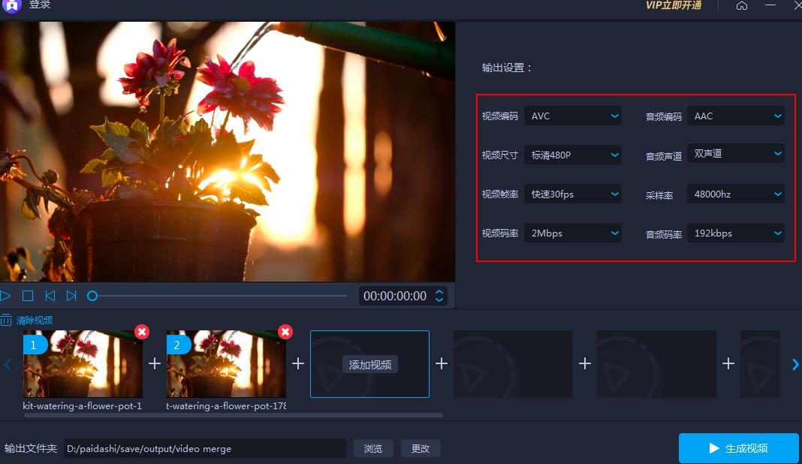Click the 生成视频 generate video button
This screenshot has height=464, width=802.
coord(739,448)
